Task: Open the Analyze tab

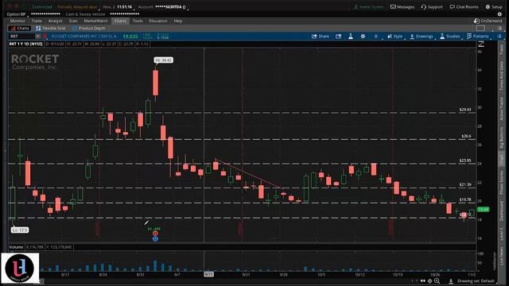Action: tap(55, 21)
